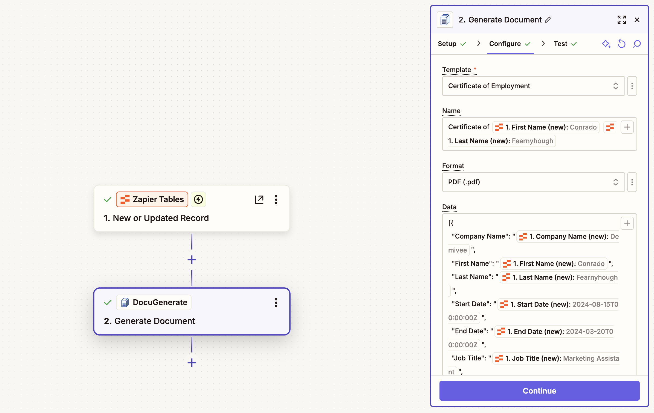The width and height of the screenshot is (654, 413).
Task: Click the Format field label
Action: 453,166
